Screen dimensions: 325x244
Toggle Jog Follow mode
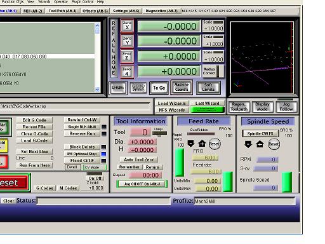coord(286,107)
